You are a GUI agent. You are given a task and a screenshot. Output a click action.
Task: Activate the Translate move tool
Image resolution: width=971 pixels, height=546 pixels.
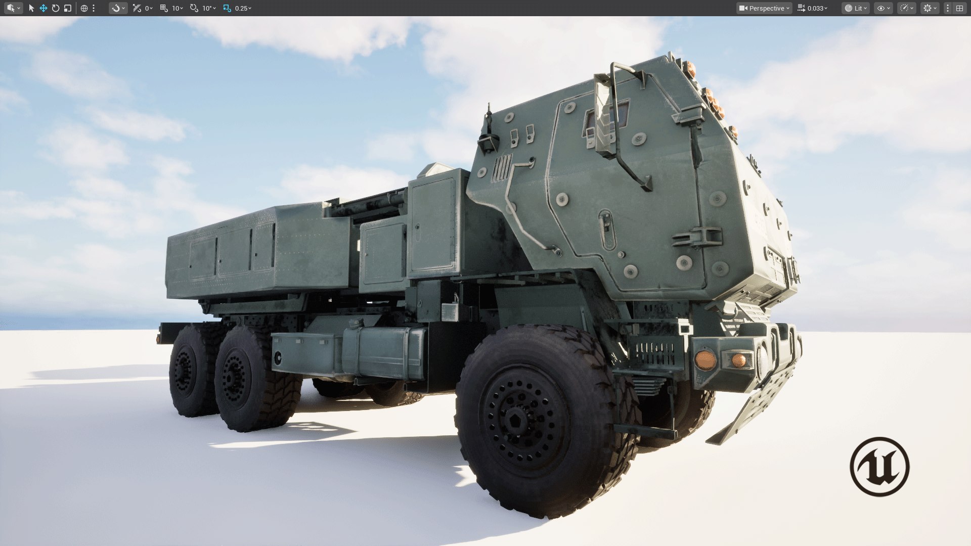pos(43,8)
